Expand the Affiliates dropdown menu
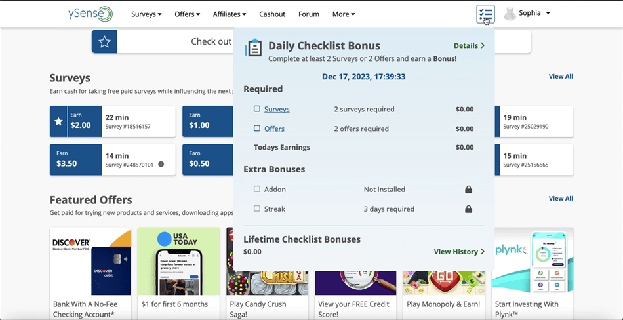This screenshot has height=320, width=623. tap(230, 14)
